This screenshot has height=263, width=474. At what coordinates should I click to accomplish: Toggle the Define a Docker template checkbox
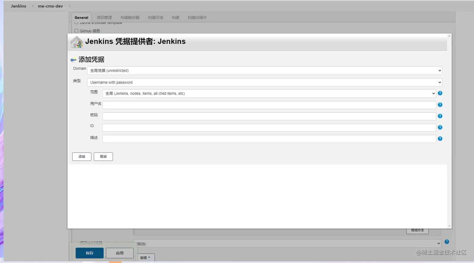coord(76,23)
